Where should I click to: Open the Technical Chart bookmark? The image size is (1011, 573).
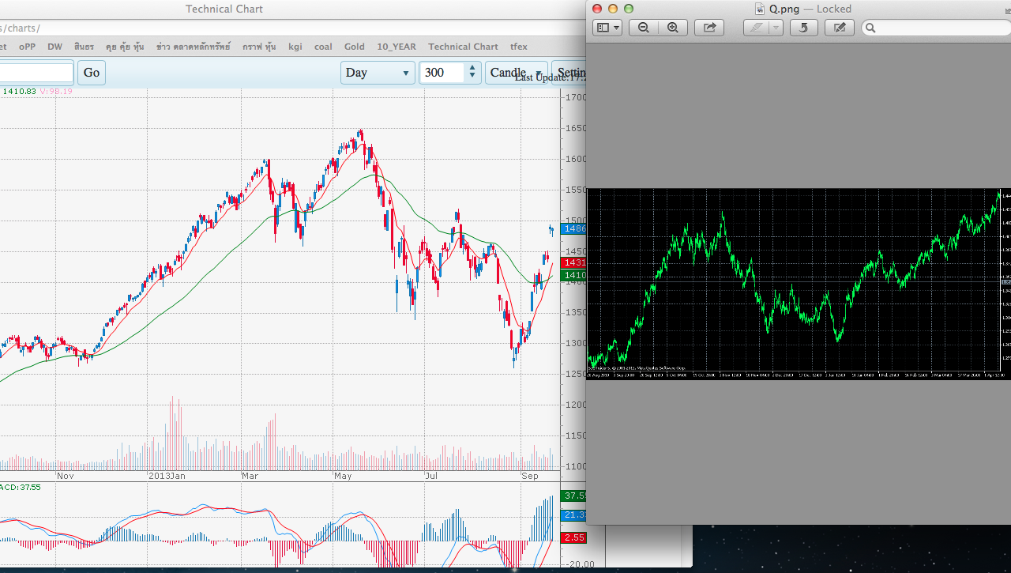[x=464, y=47]
